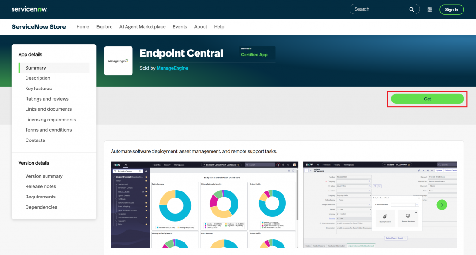This screenshot has width=476, height=255.
Task: Click the green Get button
Action: (427, 99)
